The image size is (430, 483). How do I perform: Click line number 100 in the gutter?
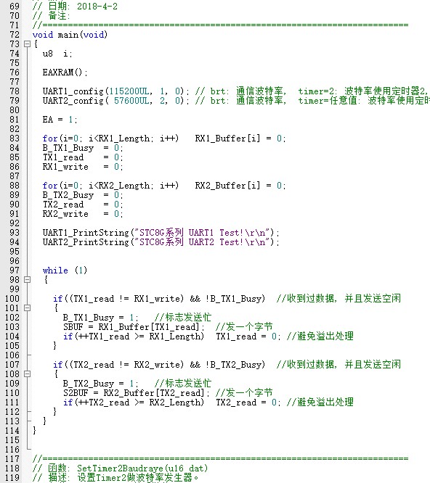pyautogui.click(x=12, y=299)
